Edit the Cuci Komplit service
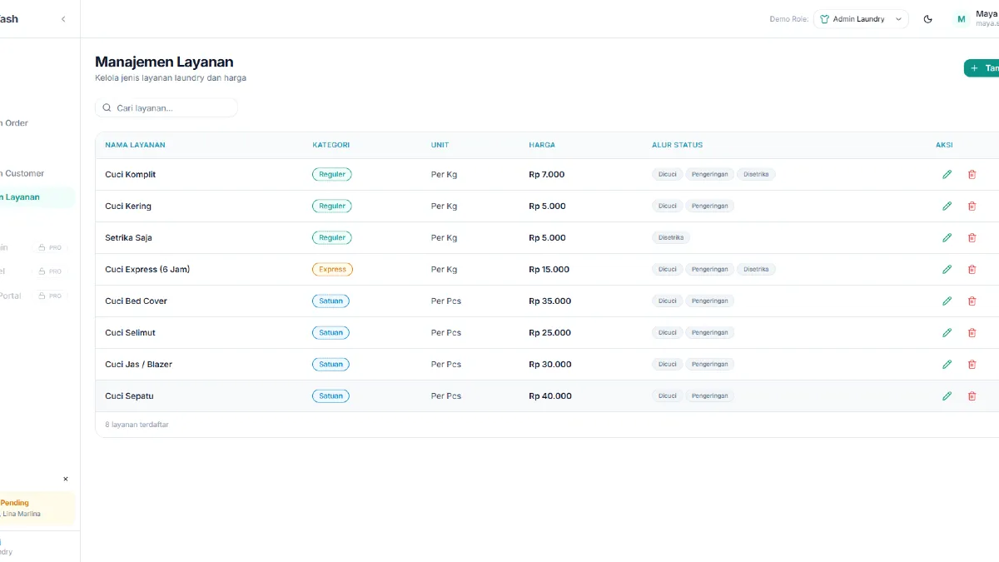Image resolution: width=999 pixels, height=562 pixels. pyautogui.click(x=947, y=174)
